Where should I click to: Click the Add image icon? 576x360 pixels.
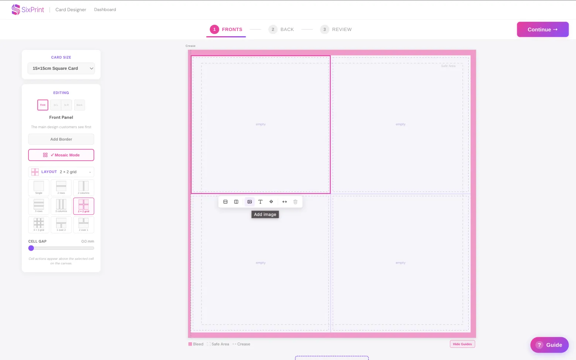coord(250,202)
